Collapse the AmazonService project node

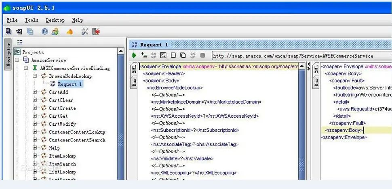click(x=17, y=60)
